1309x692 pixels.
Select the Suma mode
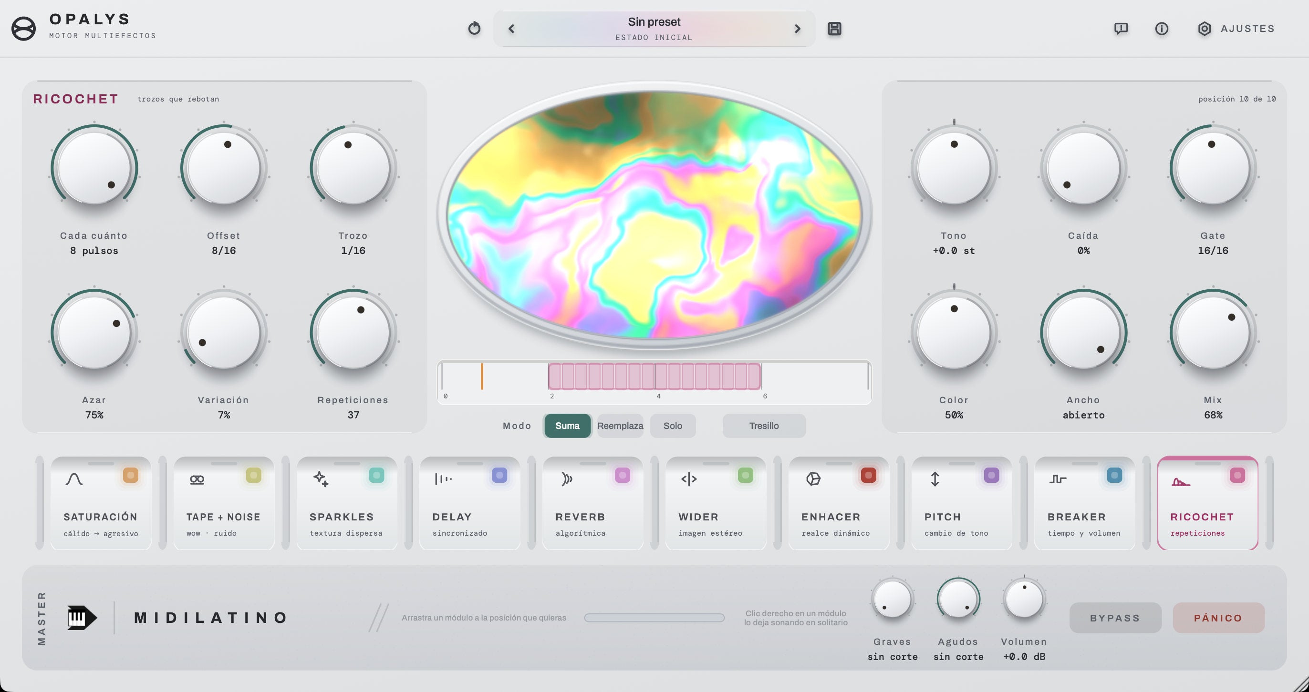[567, 426]
